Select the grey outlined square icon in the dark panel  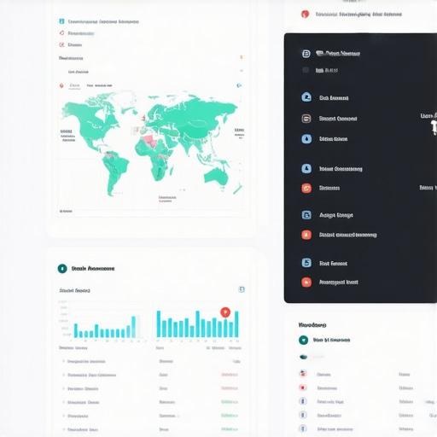[x=306, y=119]
